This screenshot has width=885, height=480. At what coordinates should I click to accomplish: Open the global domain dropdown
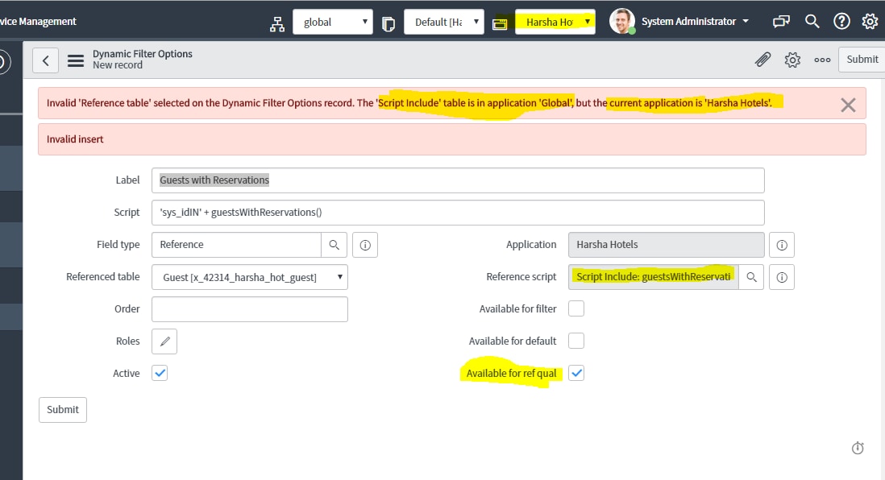click(x=333, y=22)
